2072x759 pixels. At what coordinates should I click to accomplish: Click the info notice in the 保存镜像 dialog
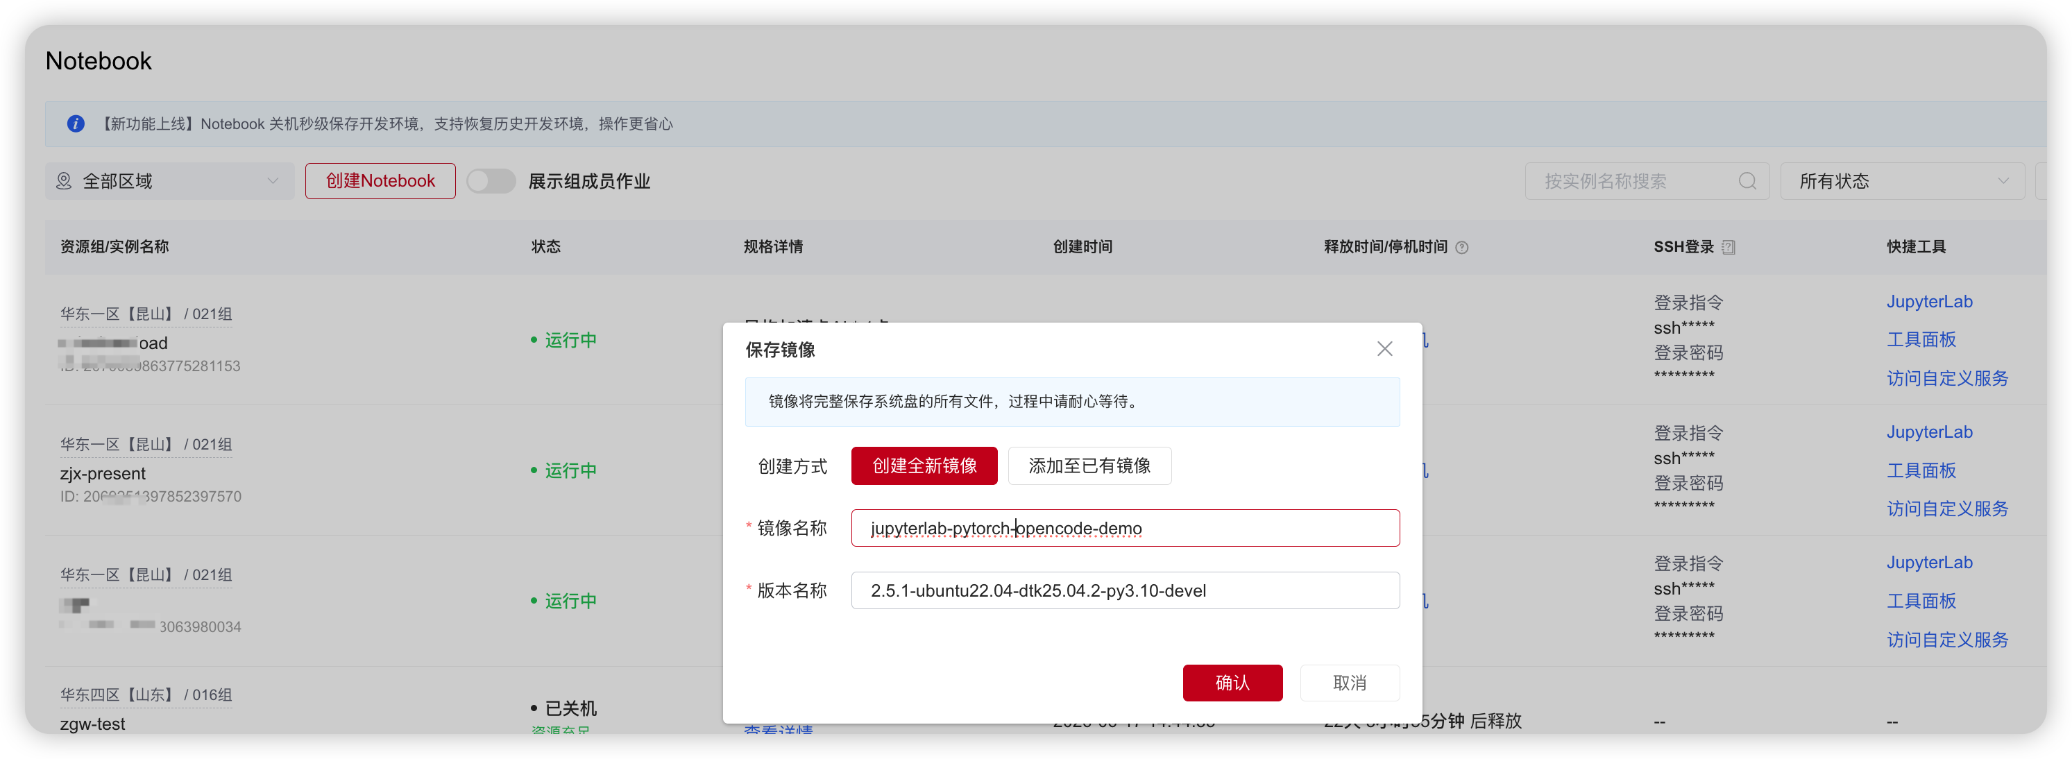click(x=1072, y=402)
